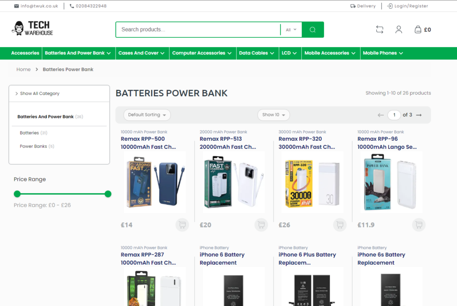The width and height of the screenshot is (457, 306).
Task: Open iPhone 6 Plus Battery Replacement title
Action: 307,259
